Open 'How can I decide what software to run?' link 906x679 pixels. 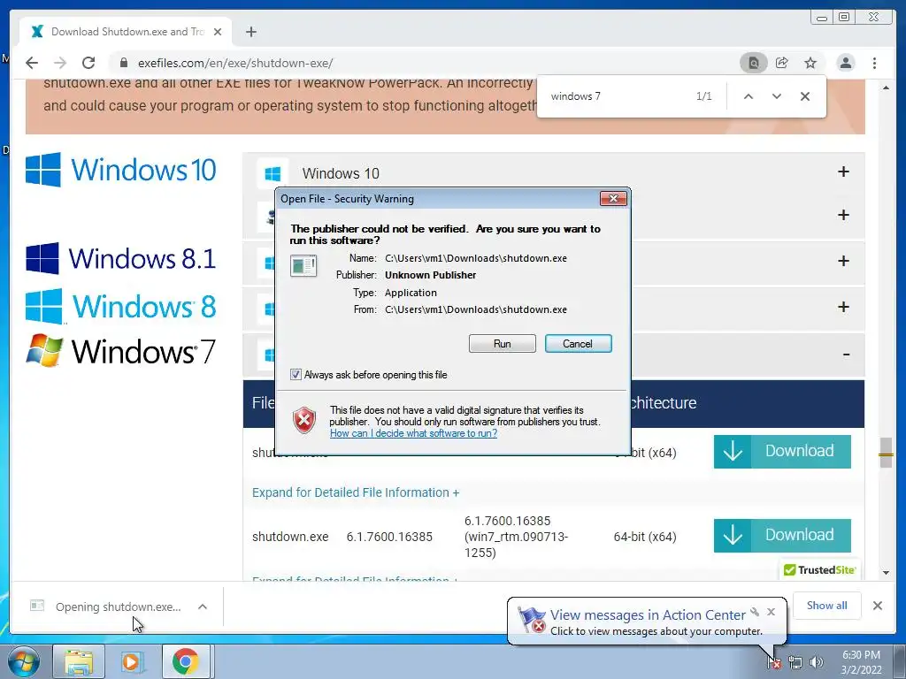click(413, 433)
